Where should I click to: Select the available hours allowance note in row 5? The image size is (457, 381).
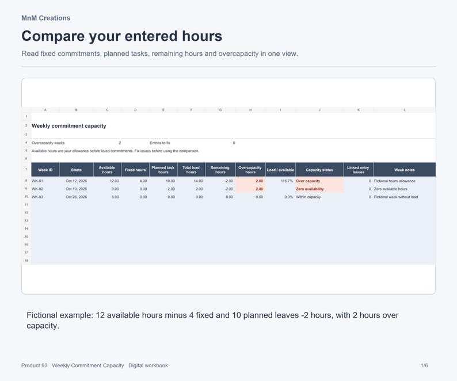coord(115,151)
